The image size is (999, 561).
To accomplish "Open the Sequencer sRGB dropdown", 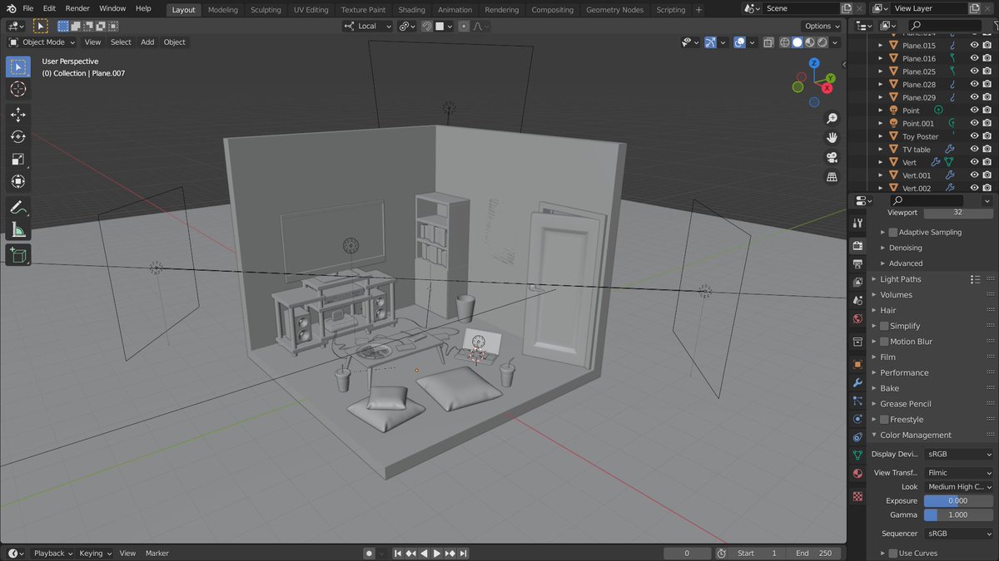I will click(959, 534).
